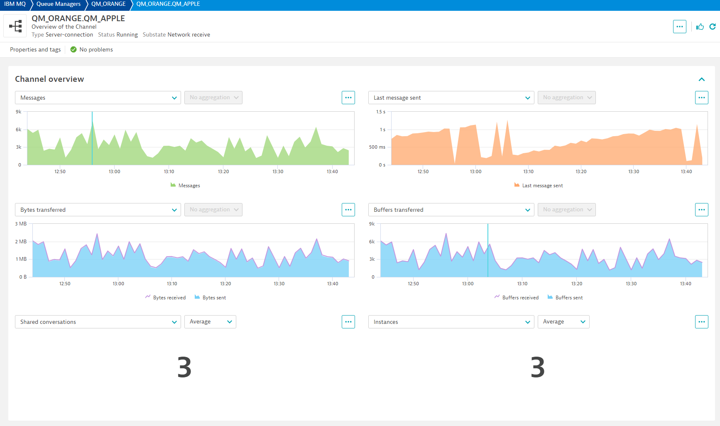The height and width of the screenshot is (426, 720).
Task: Open more options for Buffers transferred chart
Action: point(701,210)
